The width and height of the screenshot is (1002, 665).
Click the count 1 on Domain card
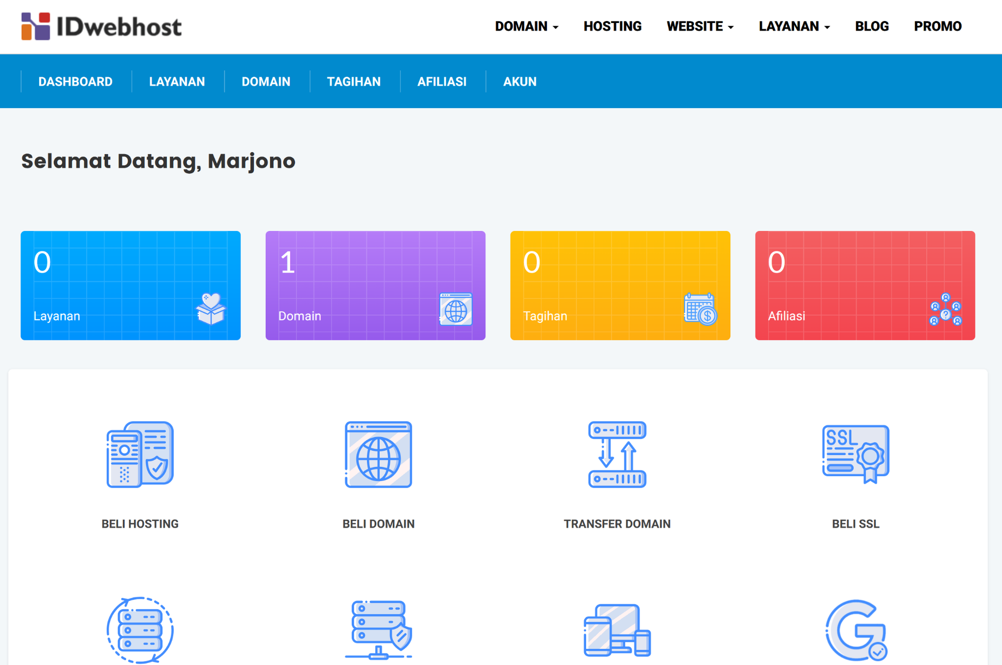tap(288, 262)
